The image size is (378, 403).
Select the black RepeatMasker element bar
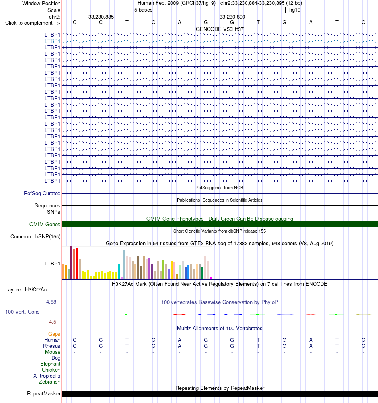pos(220,394)
